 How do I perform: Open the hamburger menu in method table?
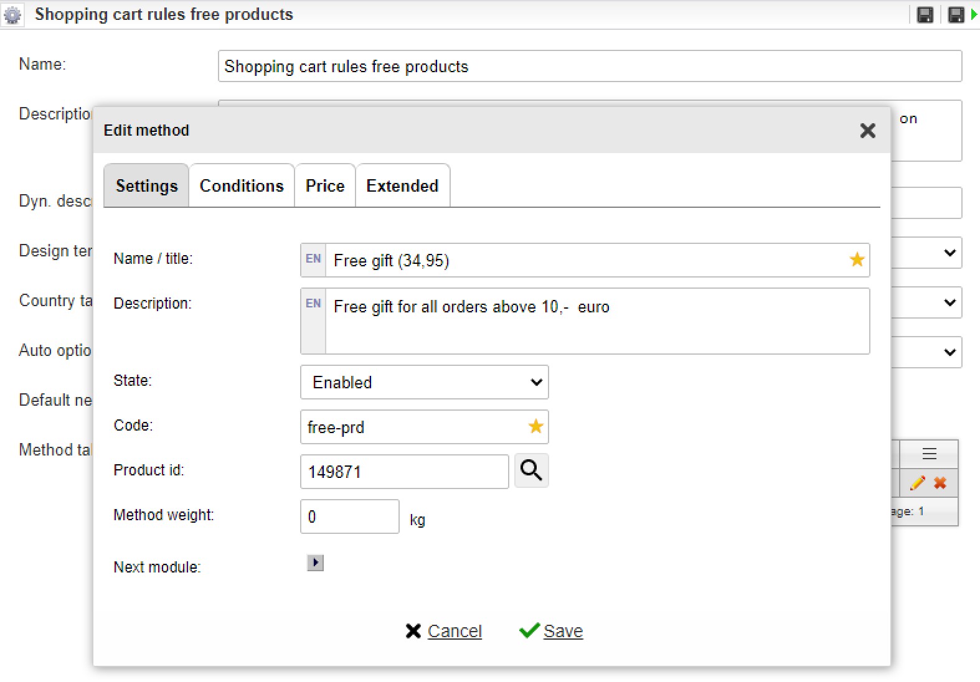929,454
